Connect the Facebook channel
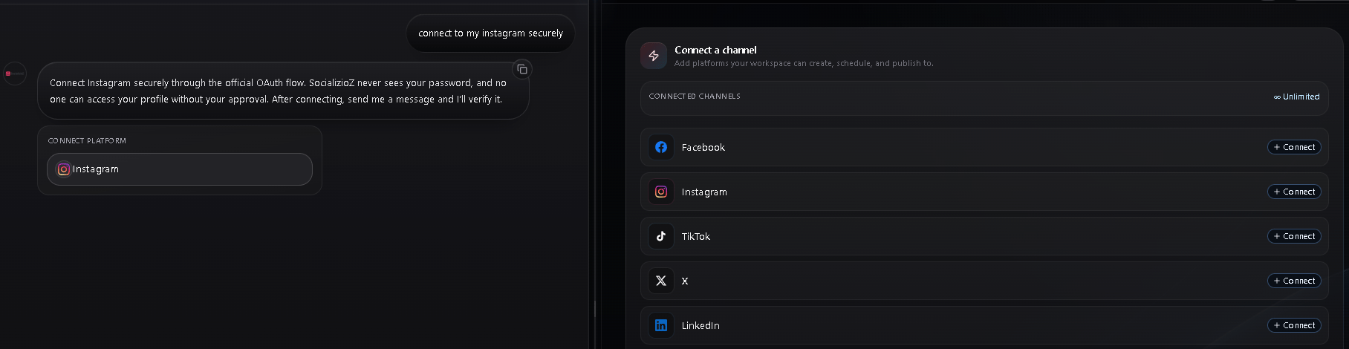This screenshot has height=349, width=1349. pos(1294,147)
